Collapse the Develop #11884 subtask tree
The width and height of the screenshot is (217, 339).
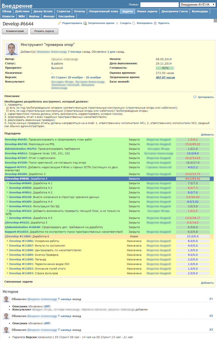(6, 237)
